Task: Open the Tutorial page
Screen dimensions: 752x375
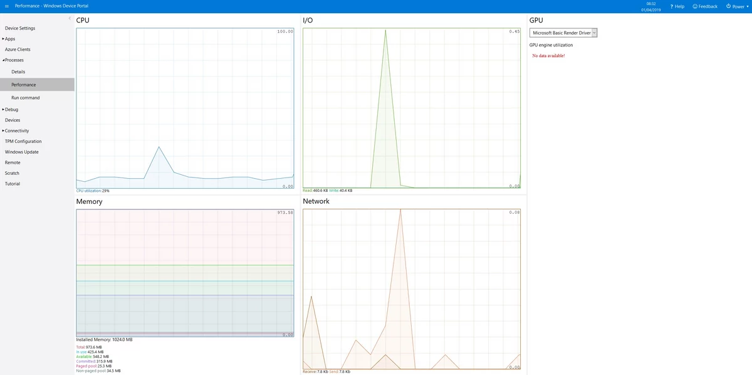Action: click(13, 184)
